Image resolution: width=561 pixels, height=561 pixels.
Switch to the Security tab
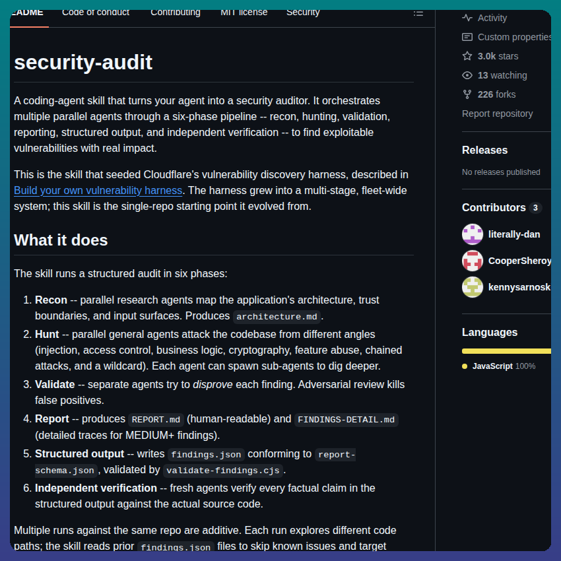click(x=303, y=14)
